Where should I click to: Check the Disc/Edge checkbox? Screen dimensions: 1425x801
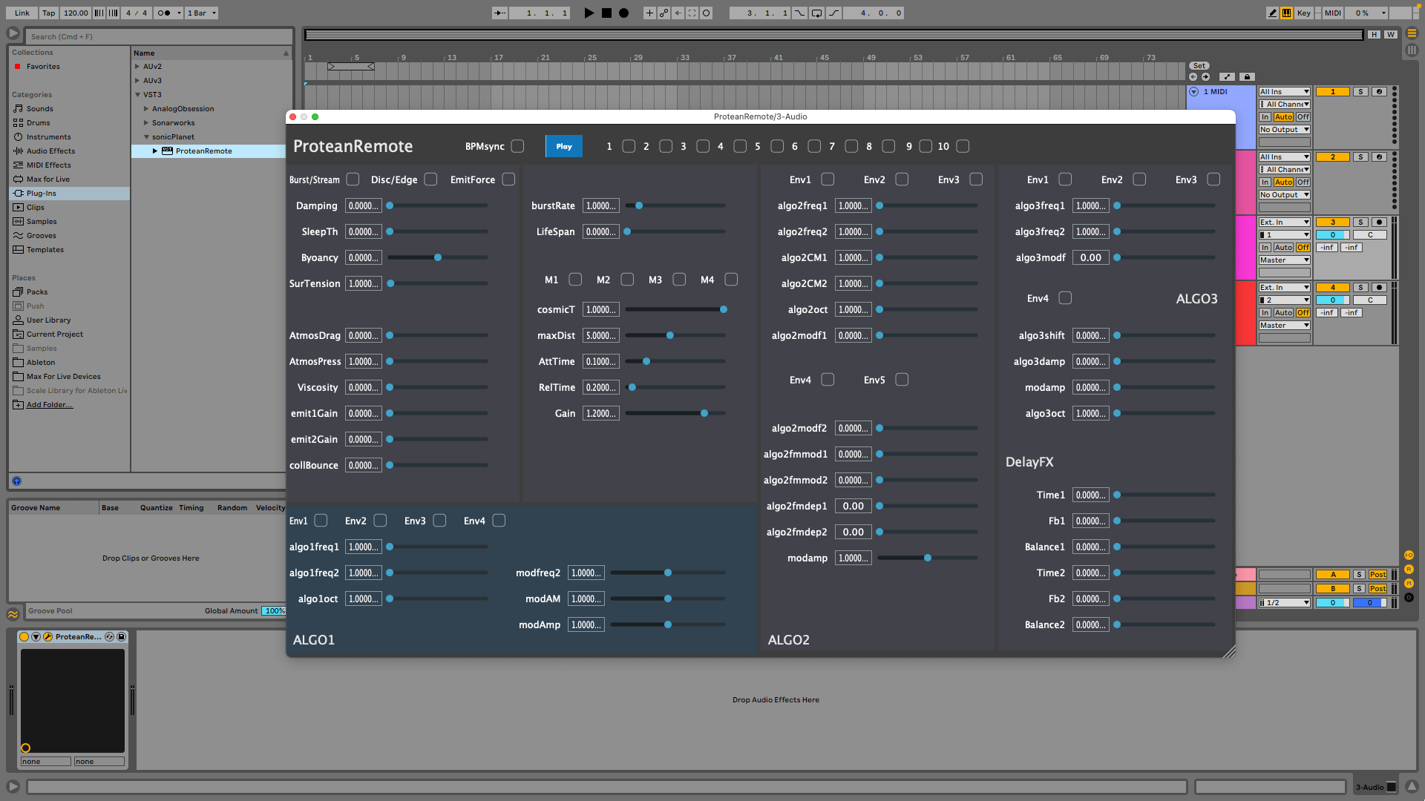pyautogui.click(x=430, y=179)
